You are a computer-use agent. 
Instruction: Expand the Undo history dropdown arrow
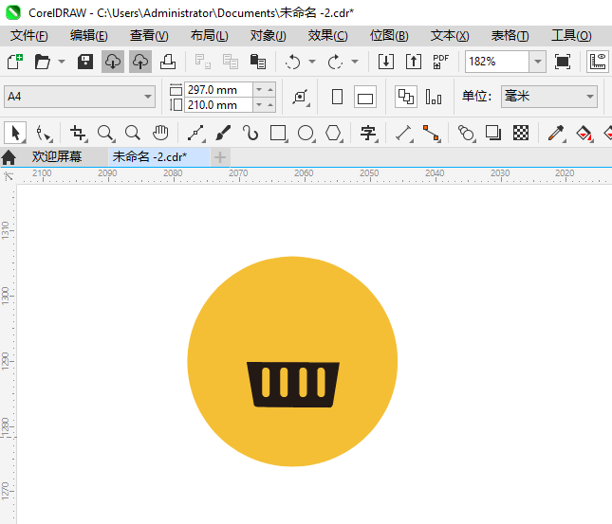tap(312, 62)
